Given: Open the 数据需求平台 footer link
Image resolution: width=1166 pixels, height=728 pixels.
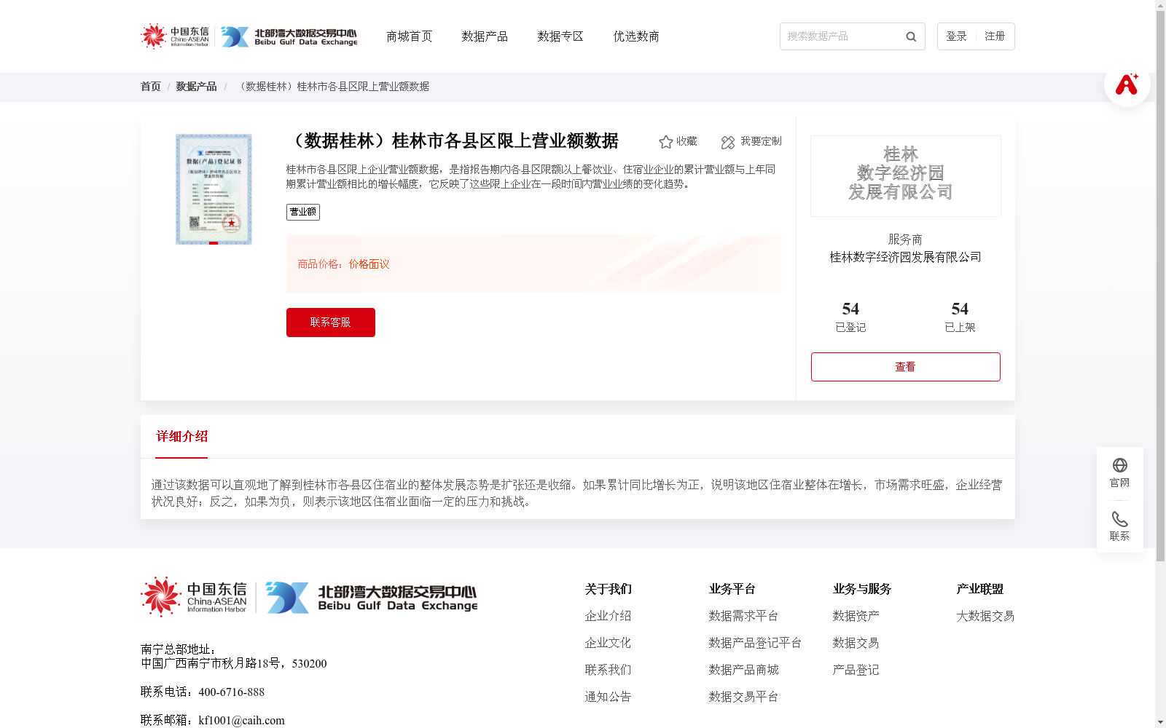Looking at the screenshot, I should pos(743,615).
